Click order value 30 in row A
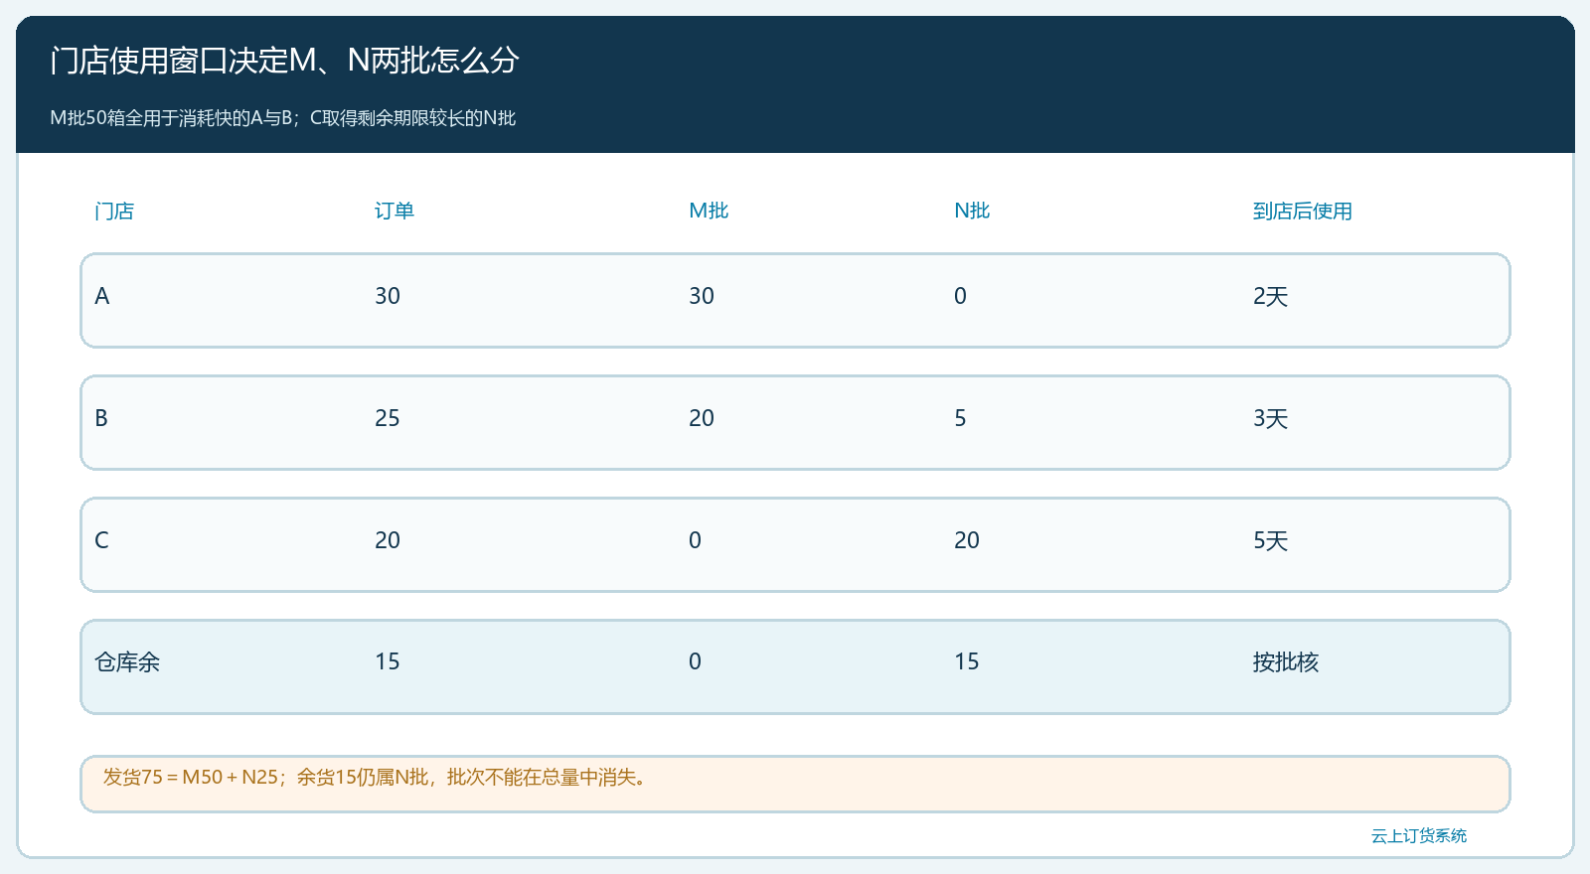The width and height of the screenshot is (1590, 874). [x=388, y=296]
